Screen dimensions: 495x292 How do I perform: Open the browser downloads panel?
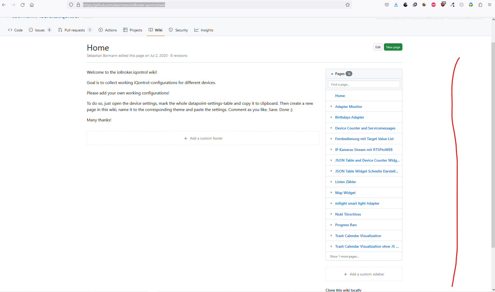point(396,5)
